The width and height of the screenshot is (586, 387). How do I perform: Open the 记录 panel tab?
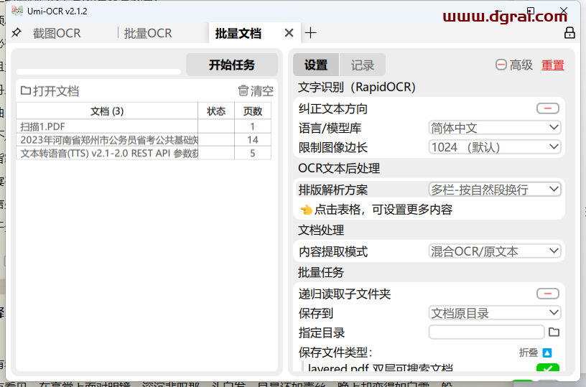[362, 65]
